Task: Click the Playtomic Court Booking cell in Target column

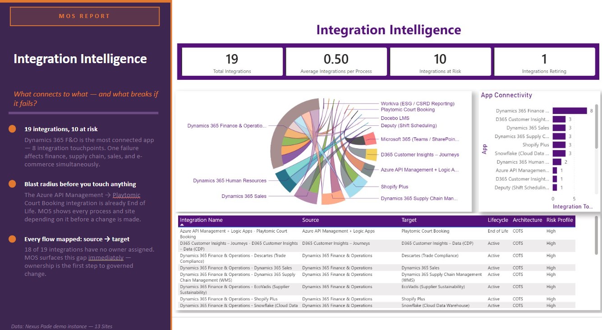Action: 425,231
